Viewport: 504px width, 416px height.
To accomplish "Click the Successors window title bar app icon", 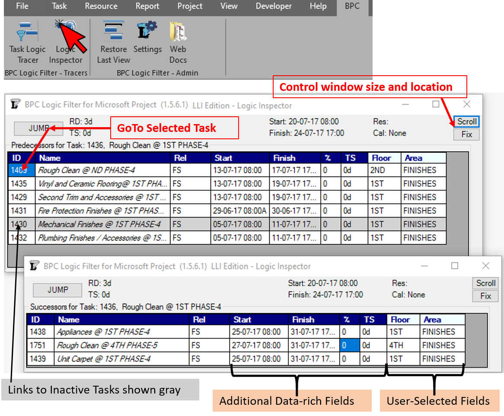I will pyautogui.click(x=34, y=266).
